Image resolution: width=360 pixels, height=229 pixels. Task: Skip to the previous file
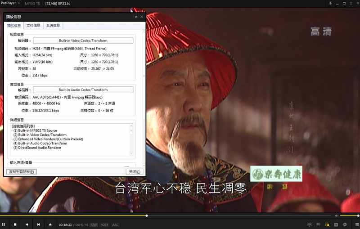(x=27, y=225)
